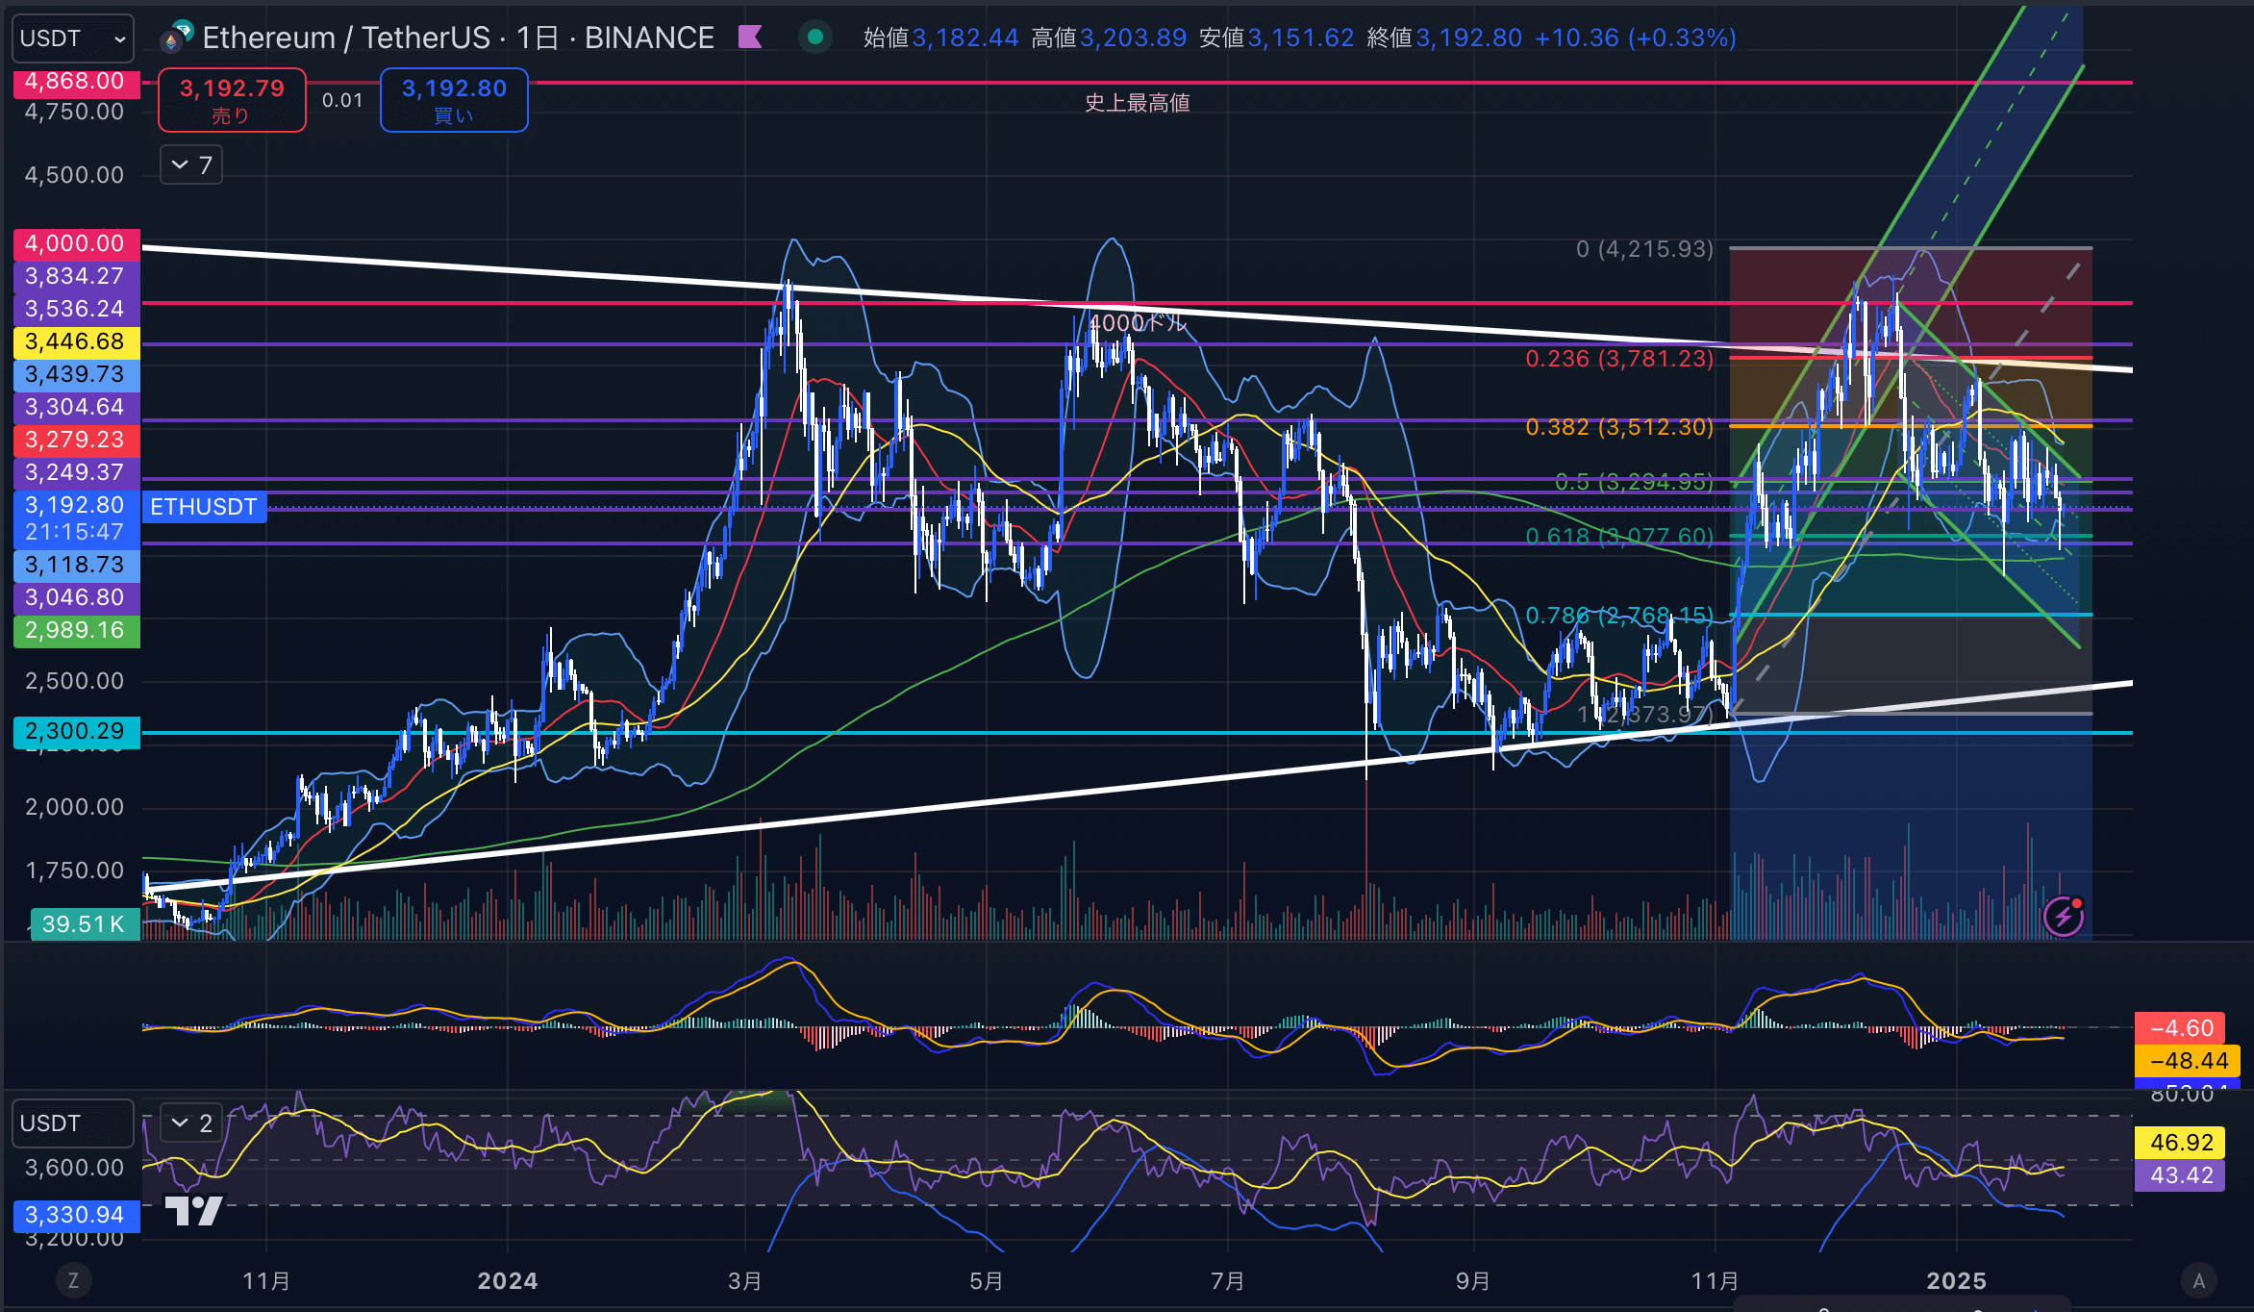Click the 3,304.64 price label

76,407
